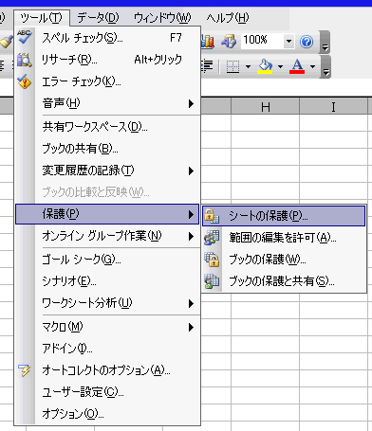The width and height of the screenshot is (372, 431).
Task: Click the allow range editing icon
Action: click(x=212, y=238)
